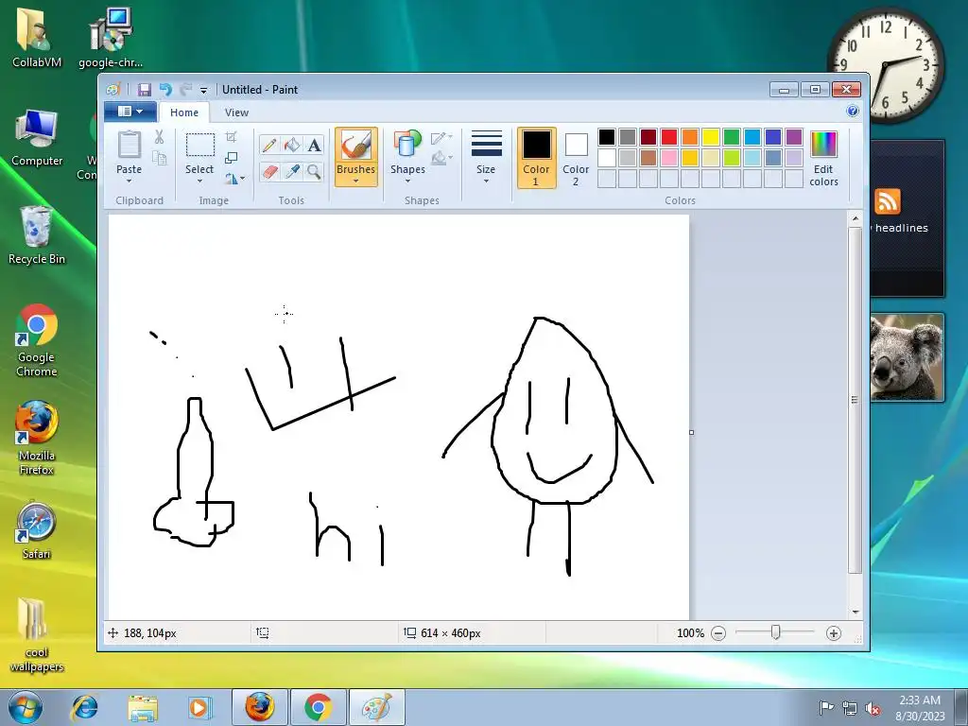Choose the green color swatch
The height and width of the screenshot is (726, 968).
732,137
